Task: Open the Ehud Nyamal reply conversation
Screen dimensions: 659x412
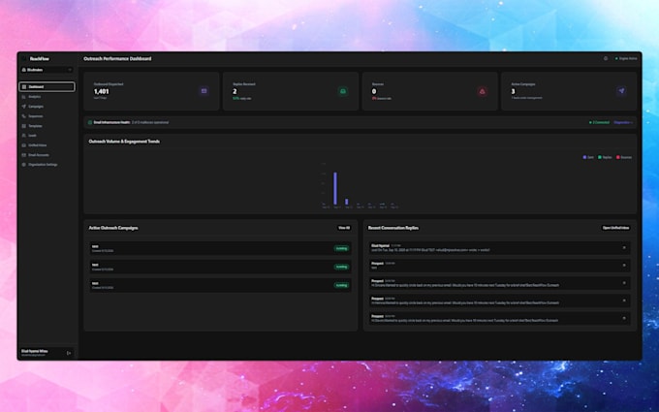Action: tap(499, 248)
